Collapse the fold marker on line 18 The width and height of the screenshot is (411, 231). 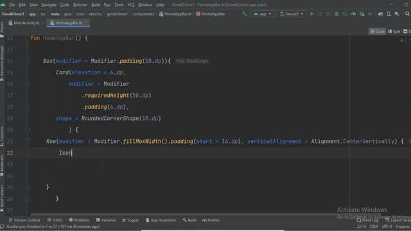click(28, 107)
